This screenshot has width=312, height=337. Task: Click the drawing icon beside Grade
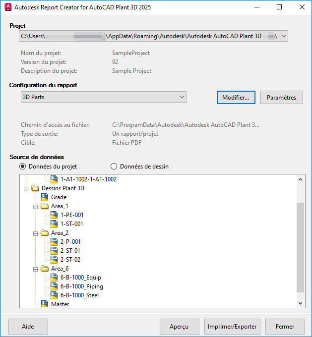point(45,197)
